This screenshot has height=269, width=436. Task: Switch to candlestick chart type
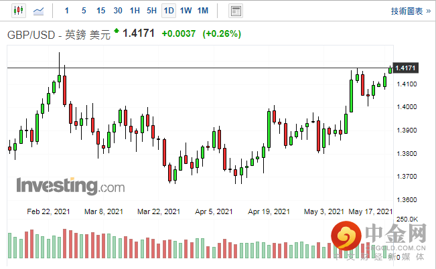pyautogui.click(x=19, y=11)
